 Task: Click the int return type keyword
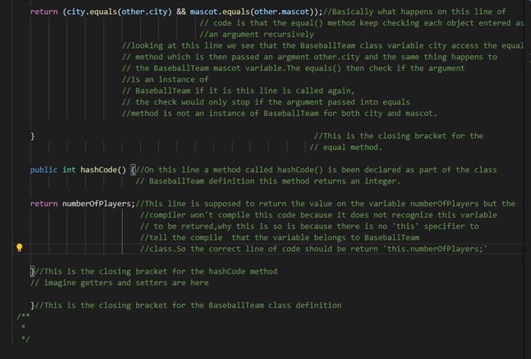point(69,170)
